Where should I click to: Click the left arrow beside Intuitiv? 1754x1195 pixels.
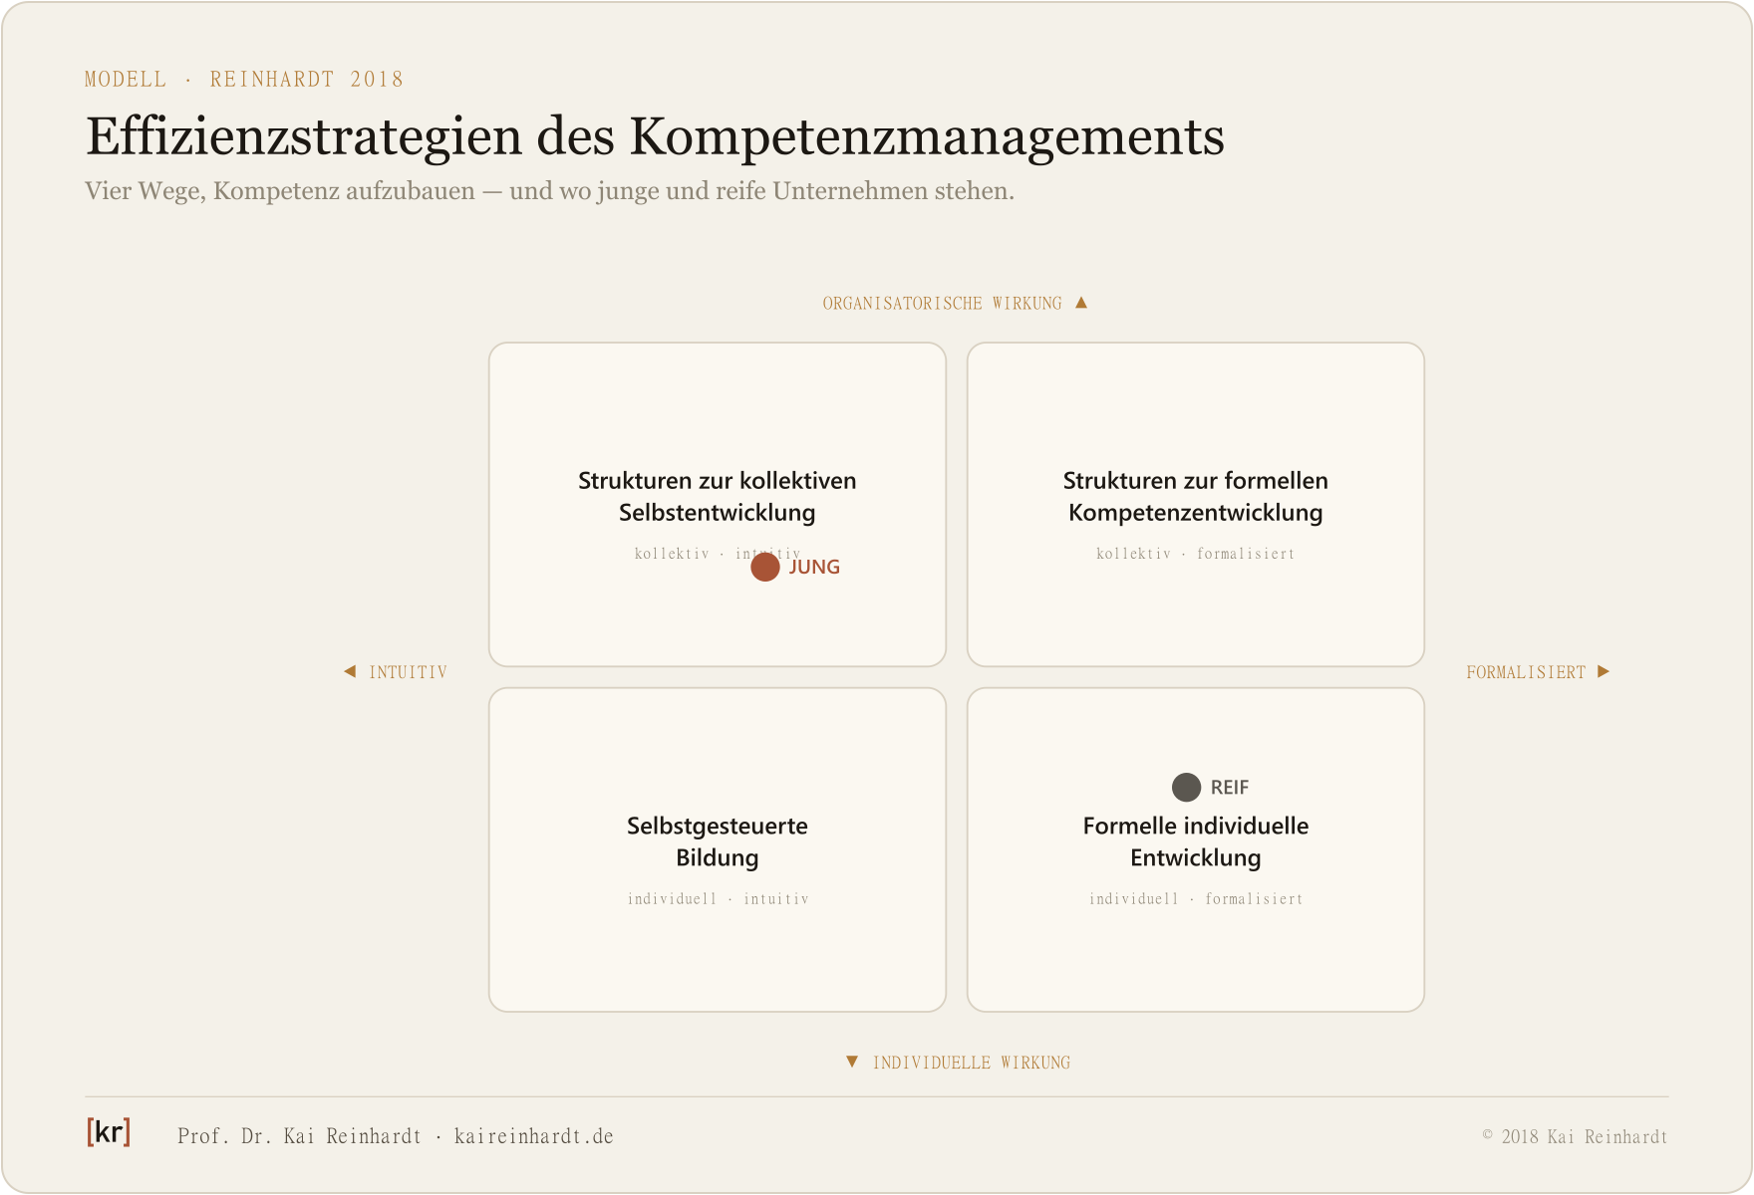350,671
